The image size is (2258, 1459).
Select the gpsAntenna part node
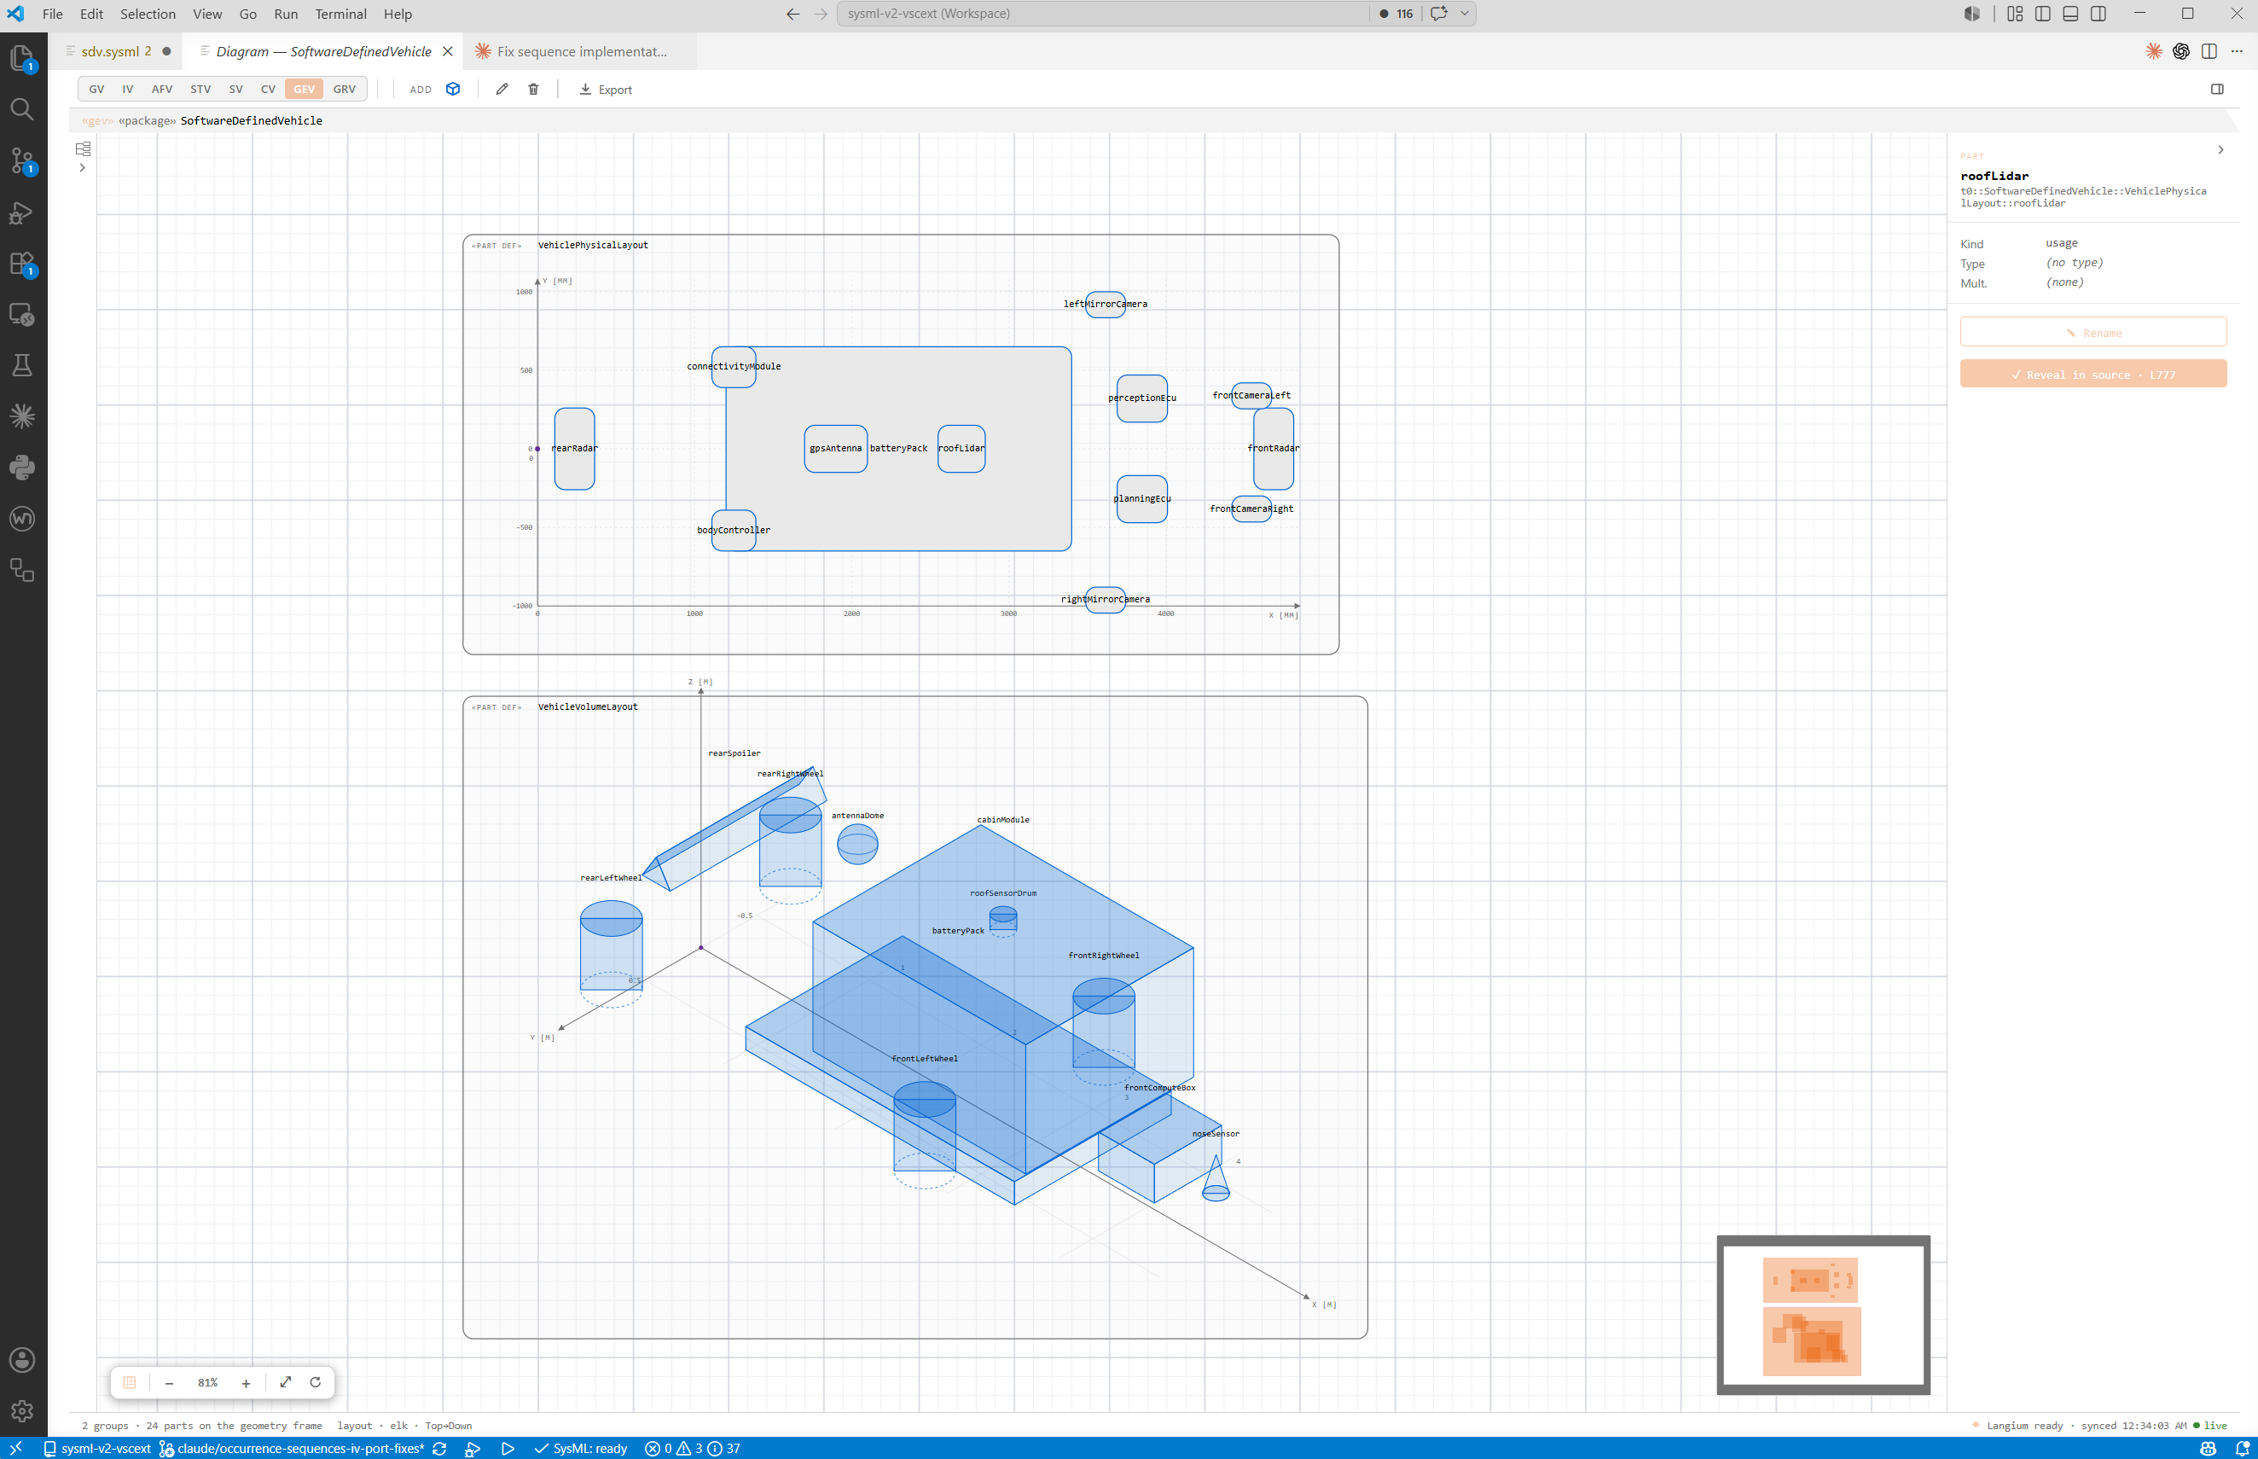coord(835,448)
